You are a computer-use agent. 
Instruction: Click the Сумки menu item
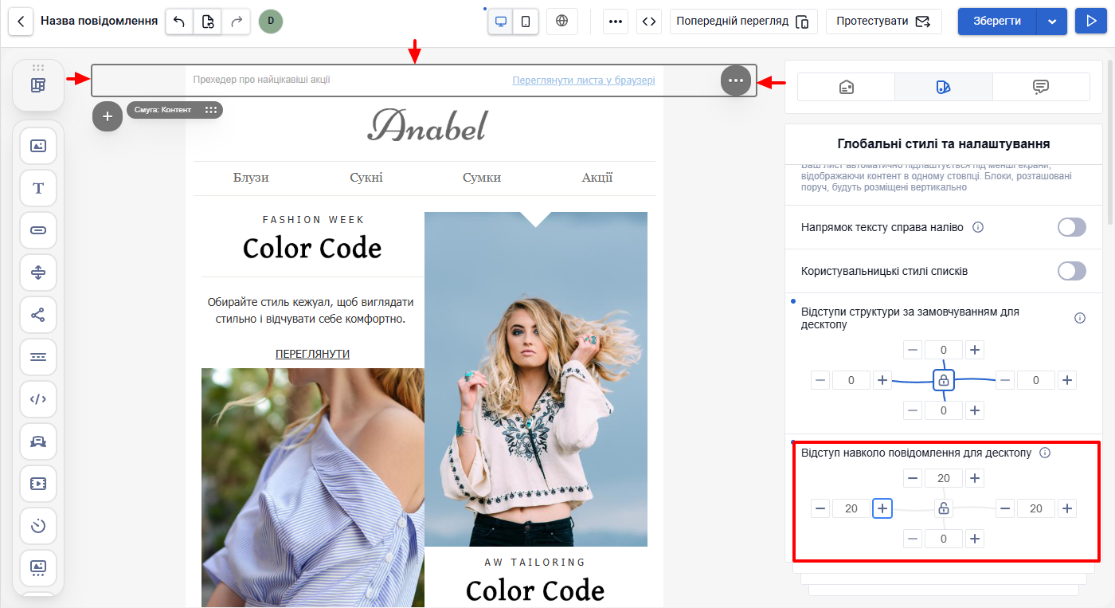[482, 178]
